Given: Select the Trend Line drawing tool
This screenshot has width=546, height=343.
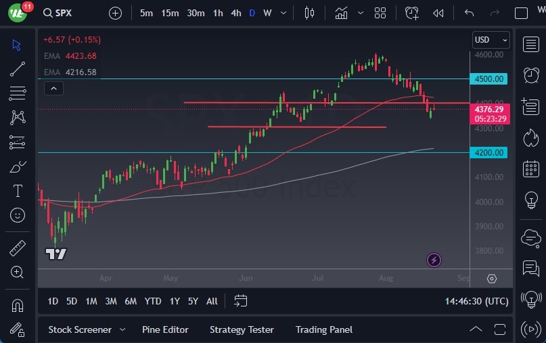Looking at the screenshot, I should tap(18, 68).
